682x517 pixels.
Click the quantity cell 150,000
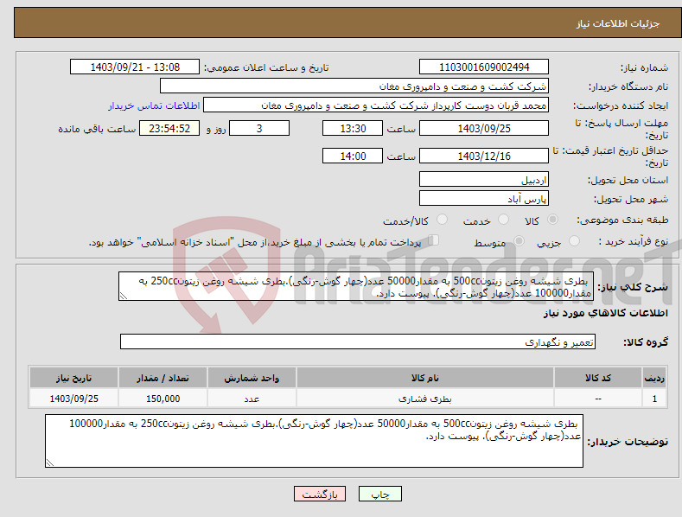point(163,399)
